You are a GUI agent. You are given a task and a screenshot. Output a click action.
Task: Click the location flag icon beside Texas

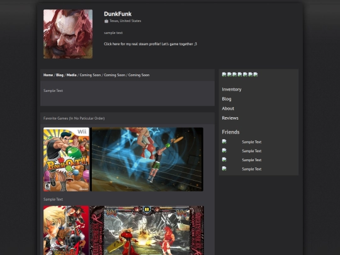tap(106, 21)
